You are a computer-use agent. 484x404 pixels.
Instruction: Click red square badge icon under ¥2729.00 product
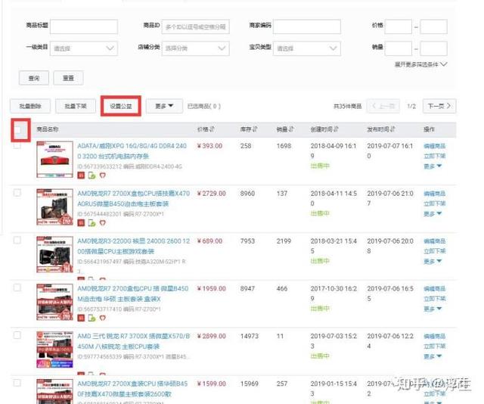[81, 222]
